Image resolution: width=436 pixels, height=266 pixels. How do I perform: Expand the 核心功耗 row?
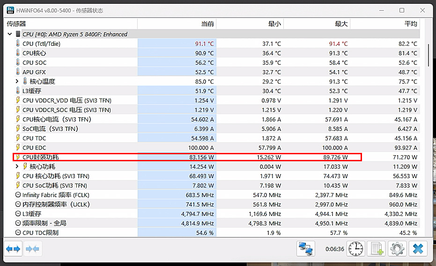[x=17, y=166]
